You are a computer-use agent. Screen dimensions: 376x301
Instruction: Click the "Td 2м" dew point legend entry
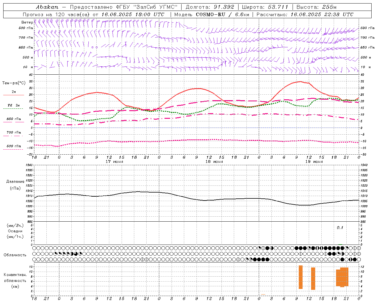click(14, 105)
